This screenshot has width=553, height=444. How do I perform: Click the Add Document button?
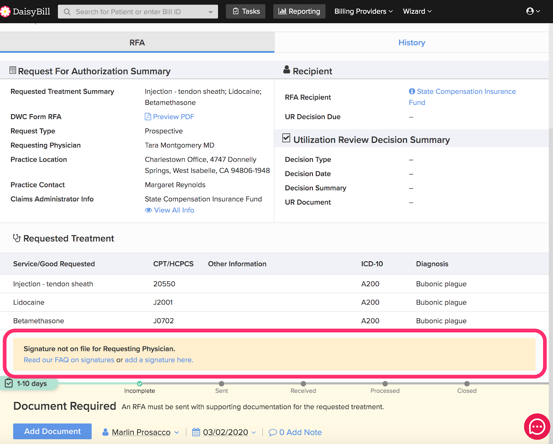[52, 431]
